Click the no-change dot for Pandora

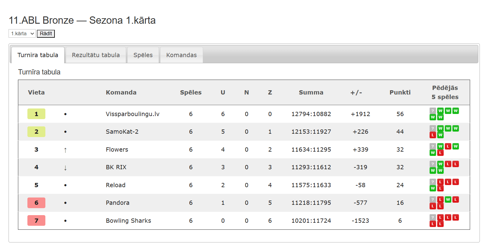point(65,203)
